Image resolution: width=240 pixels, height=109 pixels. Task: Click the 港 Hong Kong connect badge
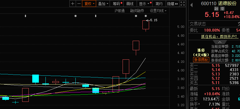click(222, 9)
